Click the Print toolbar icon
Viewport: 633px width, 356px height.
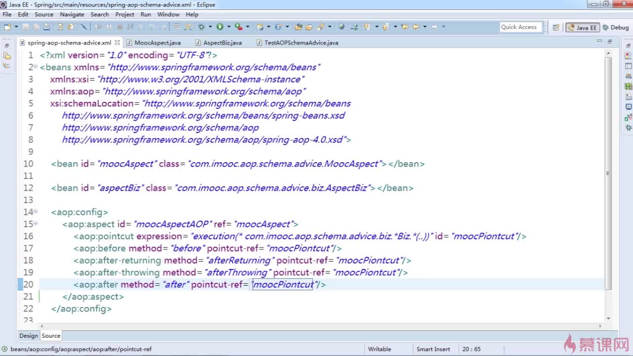click(x=46, y=27)
